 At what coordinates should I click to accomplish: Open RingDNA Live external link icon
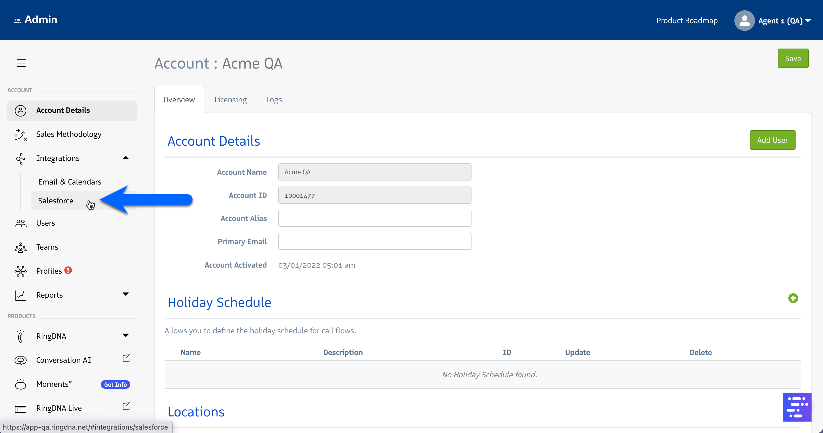click(x=127, y=406)
